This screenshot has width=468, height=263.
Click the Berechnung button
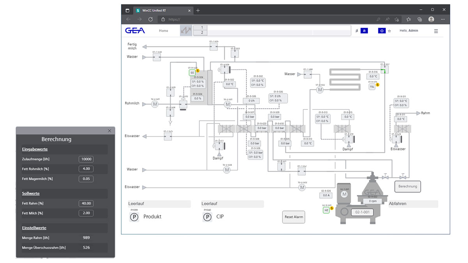408,187
